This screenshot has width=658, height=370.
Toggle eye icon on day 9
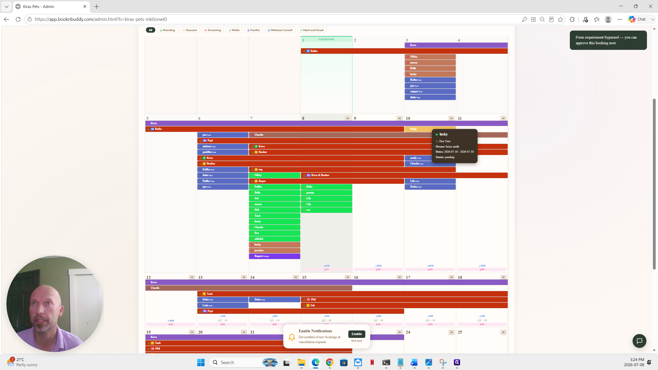coord(399,118)
